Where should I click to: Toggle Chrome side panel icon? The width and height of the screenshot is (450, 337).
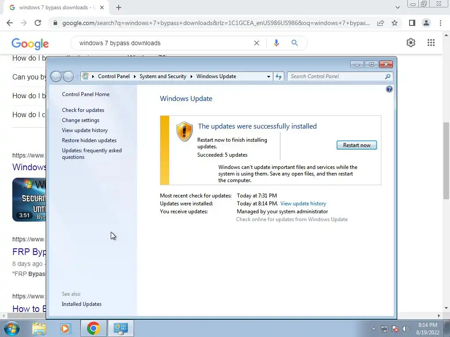(412, 23)
